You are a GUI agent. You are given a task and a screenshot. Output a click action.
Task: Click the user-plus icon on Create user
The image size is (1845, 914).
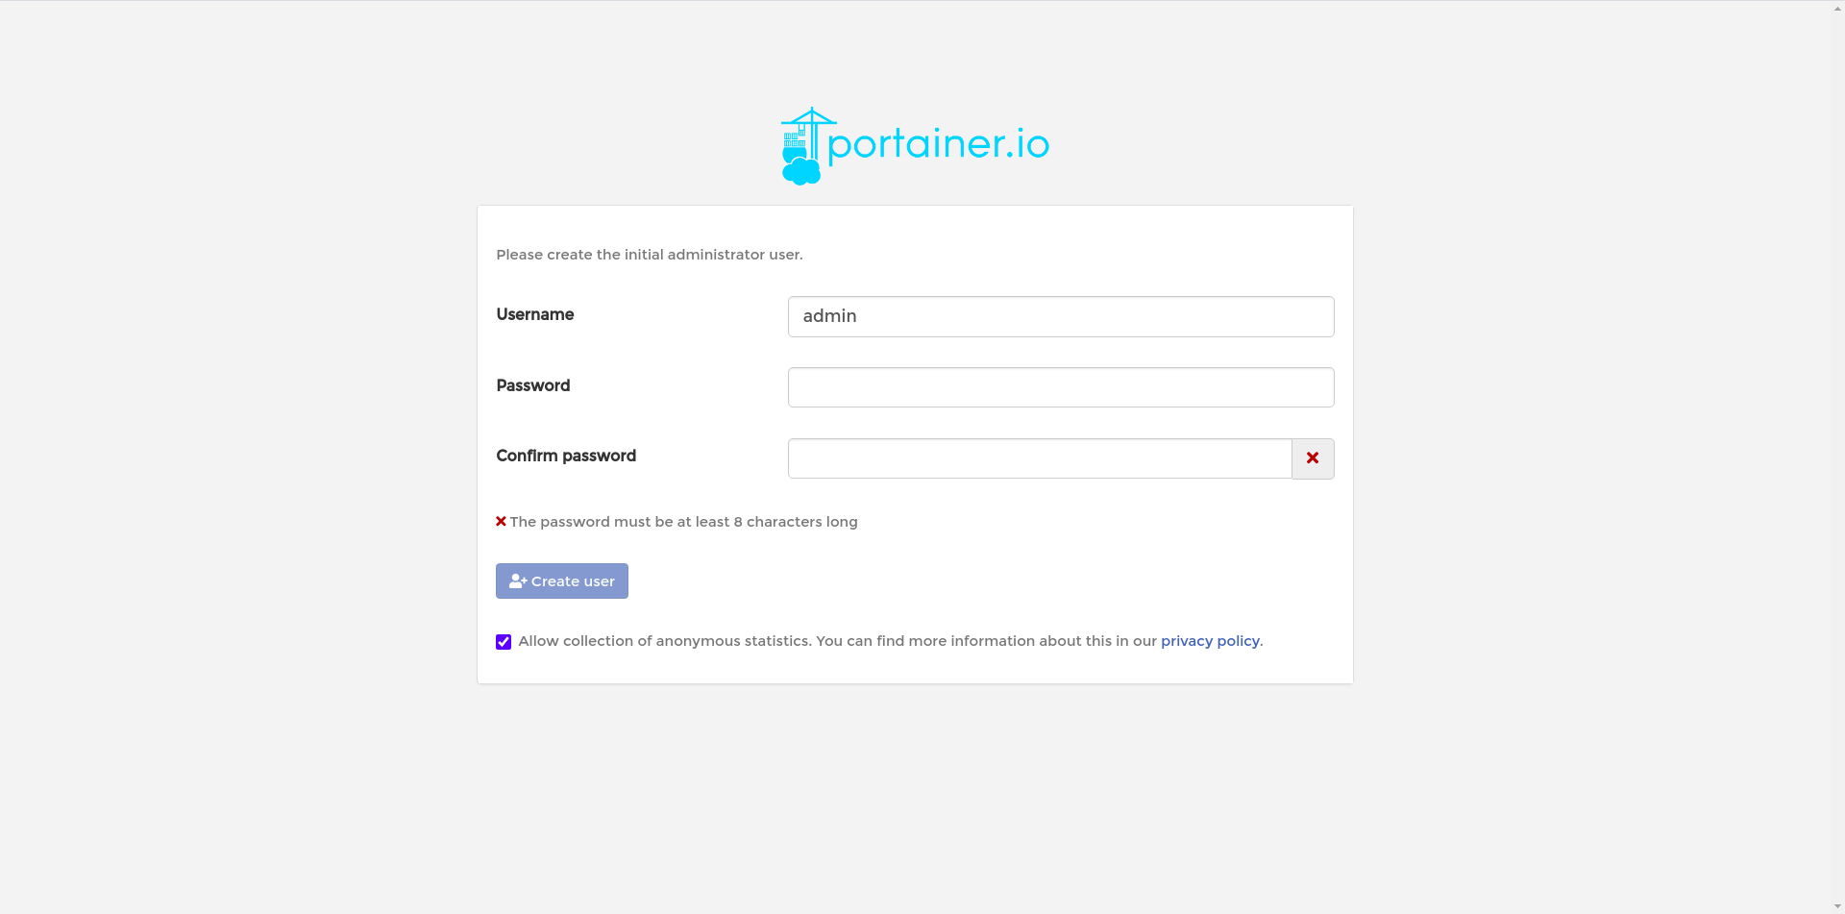(x=517, y=581)
